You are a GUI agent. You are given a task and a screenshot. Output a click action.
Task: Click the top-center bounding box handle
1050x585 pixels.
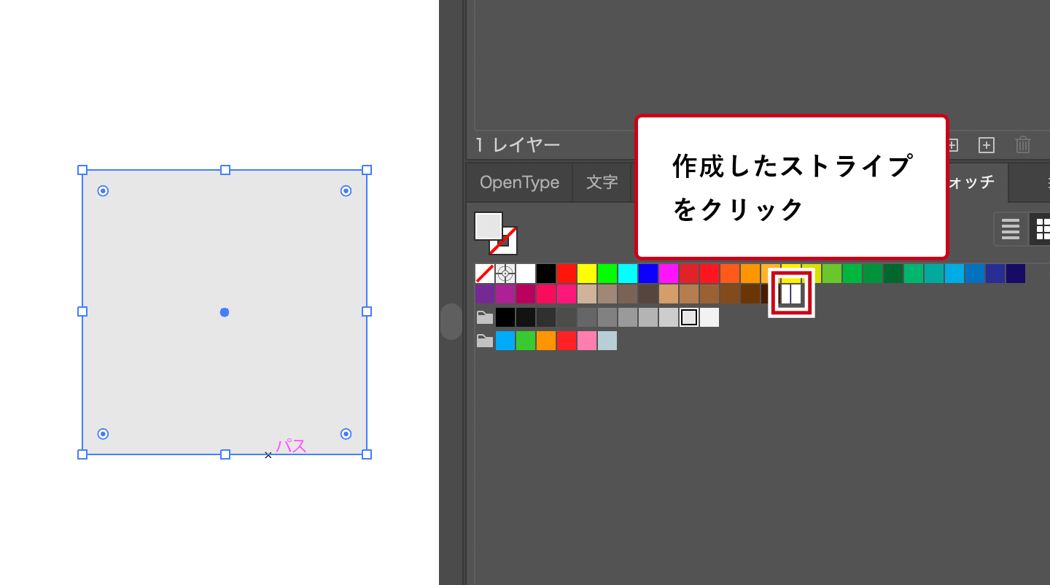click(x=225, y=170)
